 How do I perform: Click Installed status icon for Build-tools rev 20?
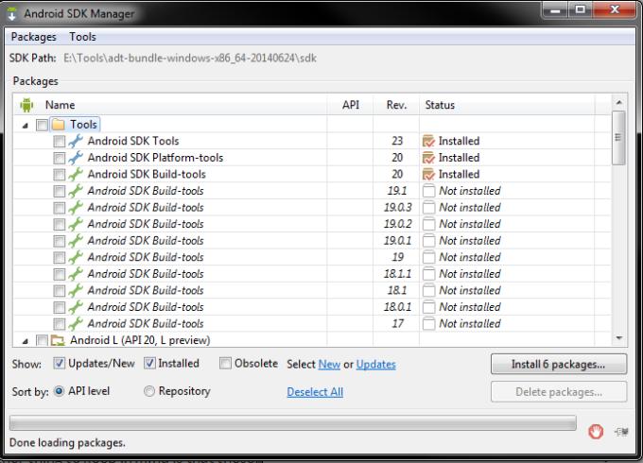(x=428, y=174)
